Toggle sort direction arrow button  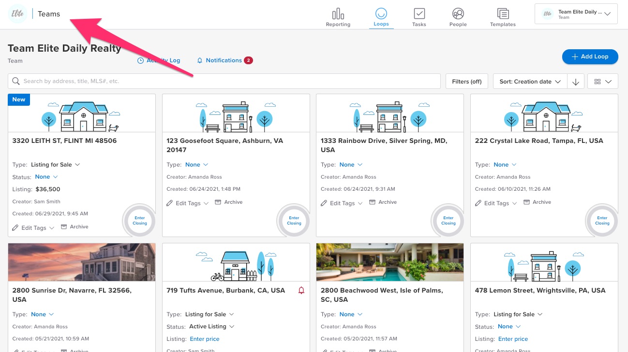click(575, 82)
